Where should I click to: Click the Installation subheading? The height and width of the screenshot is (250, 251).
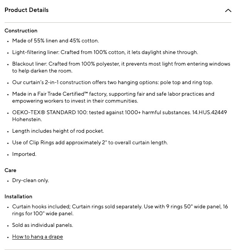[19, 196]
